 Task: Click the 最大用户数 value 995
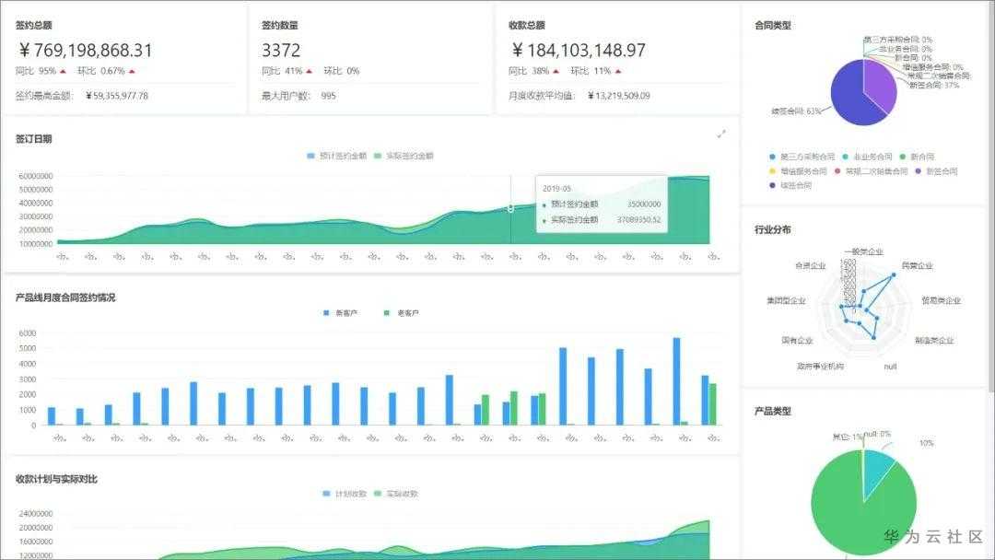pyautogui.click(x=329, y=96)
